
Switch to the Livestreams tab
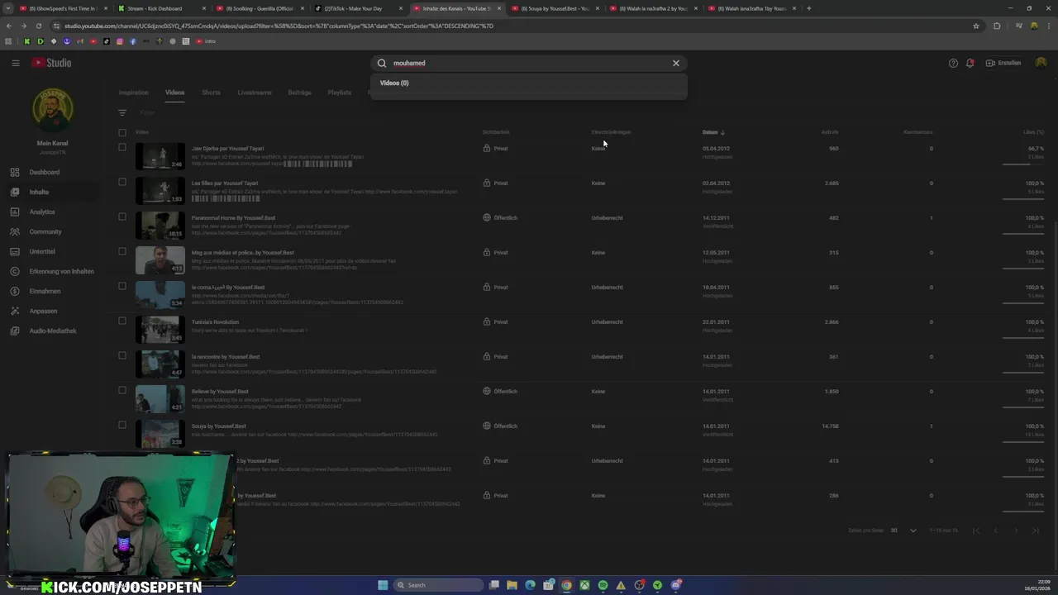(x=255, y=93)
